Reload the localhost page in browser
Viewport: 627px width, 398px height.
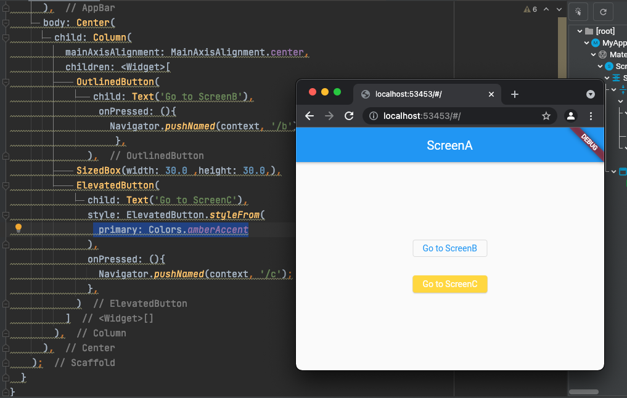point(349,116)
